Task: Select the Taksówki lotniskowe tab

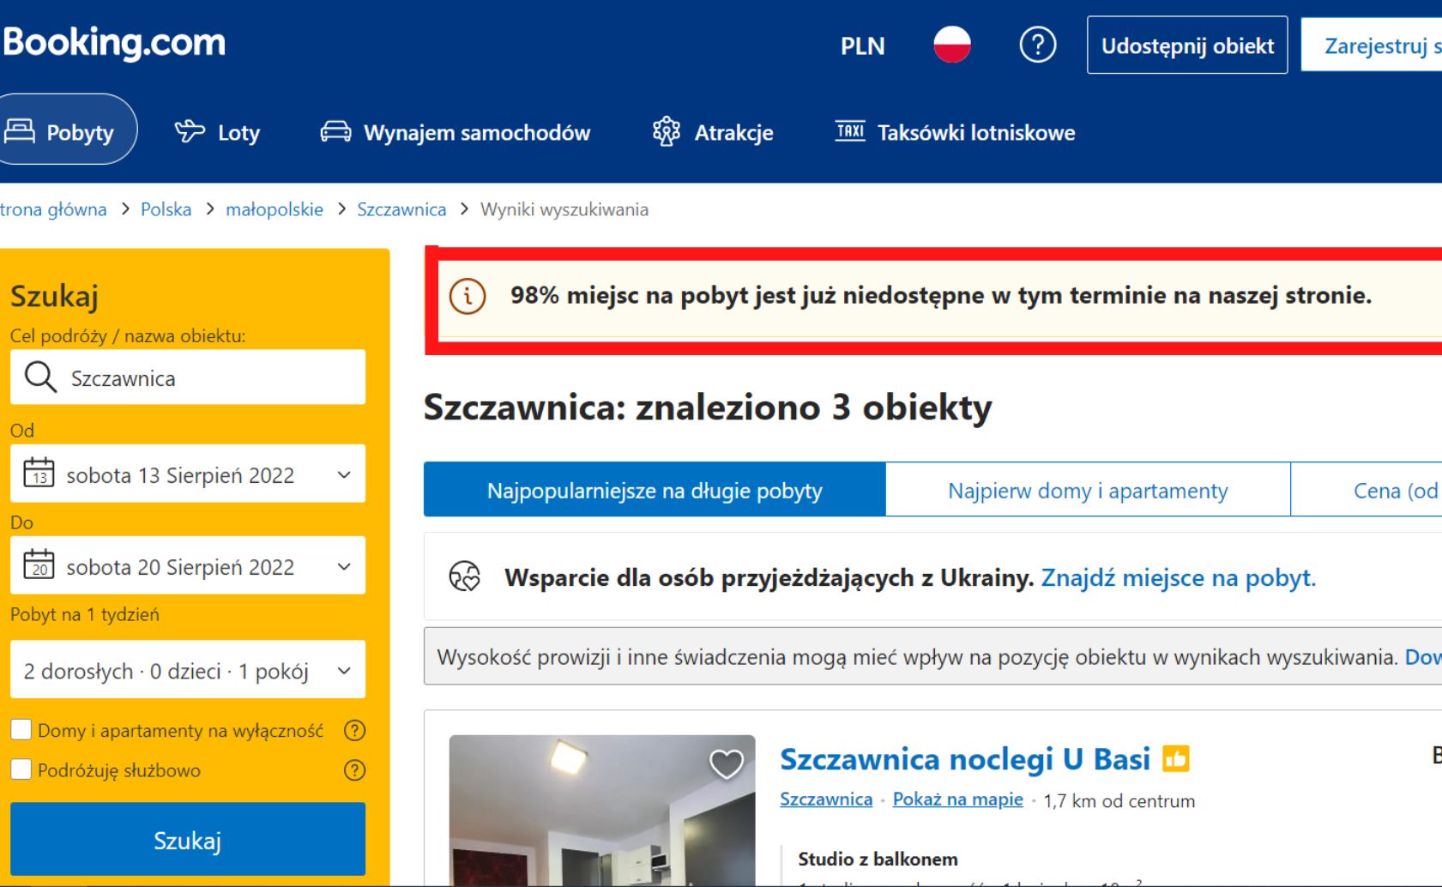Action: coord(955,132)
